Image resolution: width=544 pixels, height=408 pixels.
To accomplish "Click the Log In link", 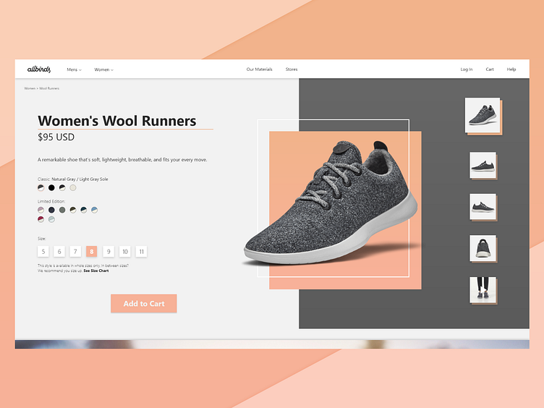I will click(467, 69).
